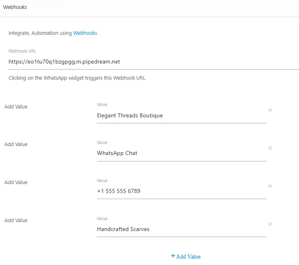This screenshot has width=299, height=265.
Task: Edit the Elegant Threads Boutique value field
Action: tap(182, 116)
